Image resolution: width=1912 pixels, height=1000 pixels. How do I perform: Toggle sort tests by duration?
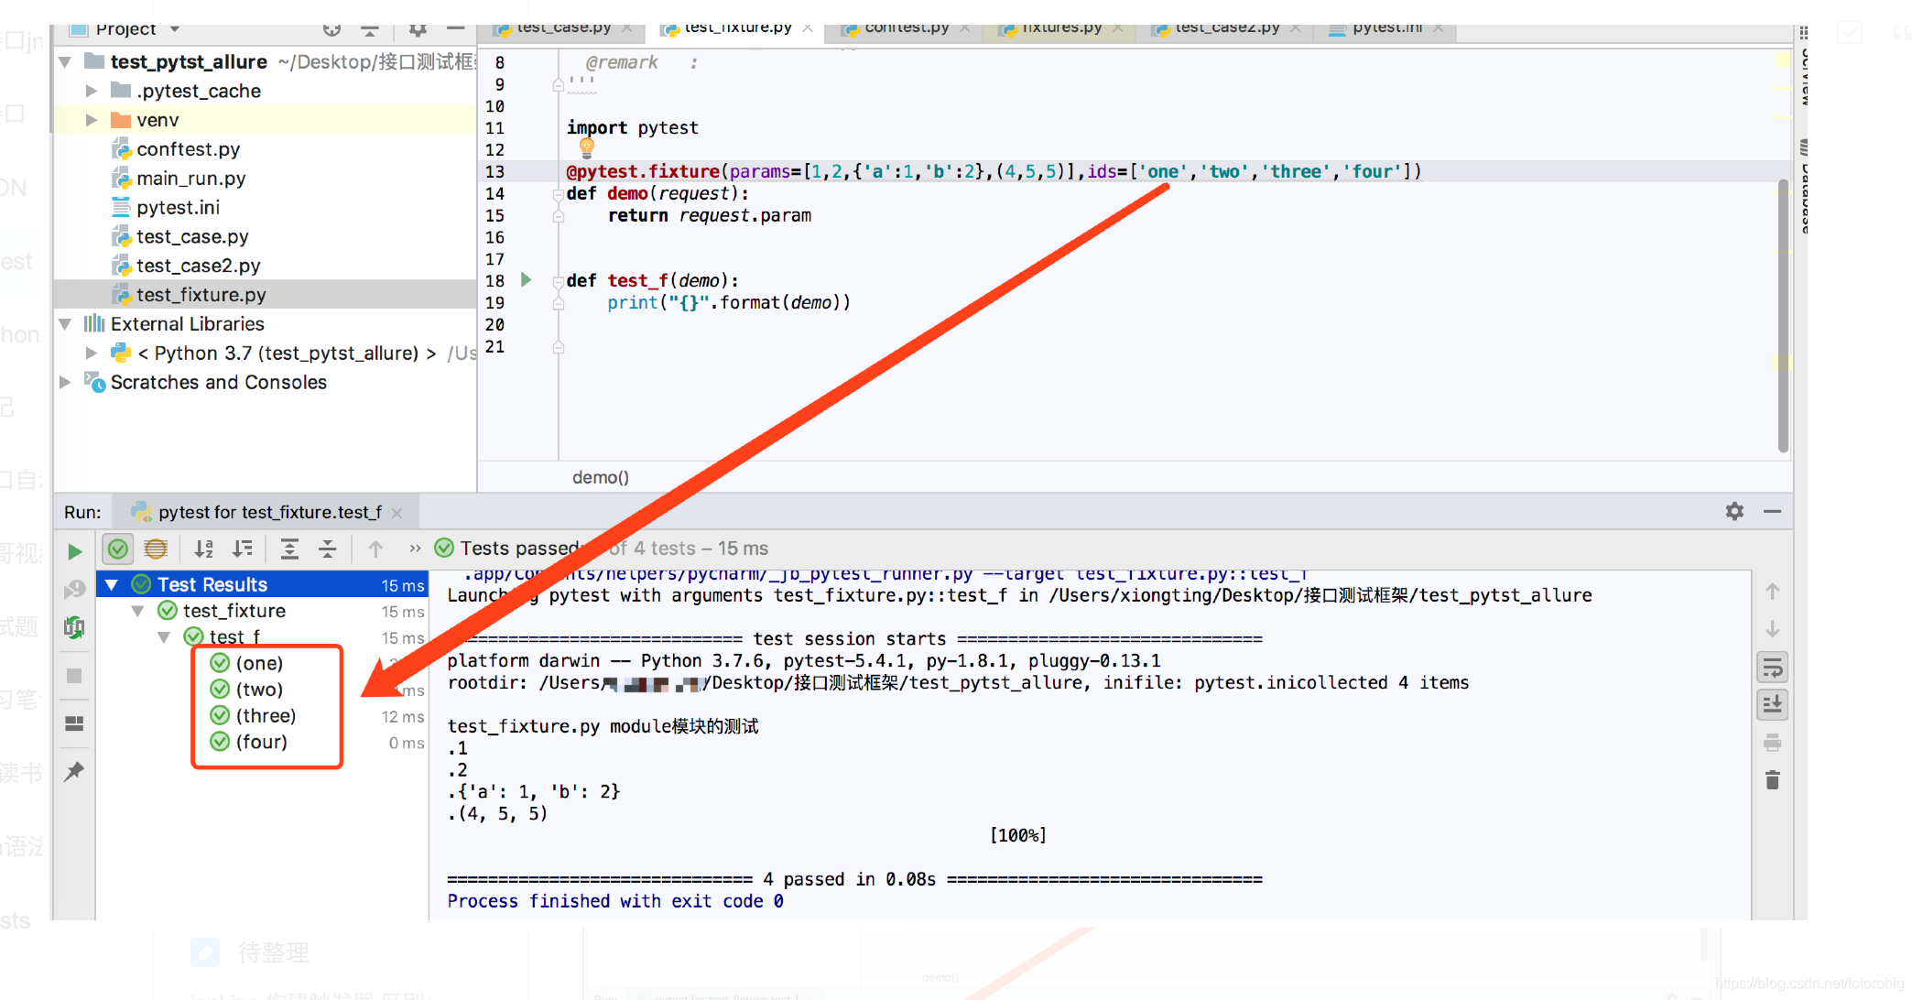point(243,549)
